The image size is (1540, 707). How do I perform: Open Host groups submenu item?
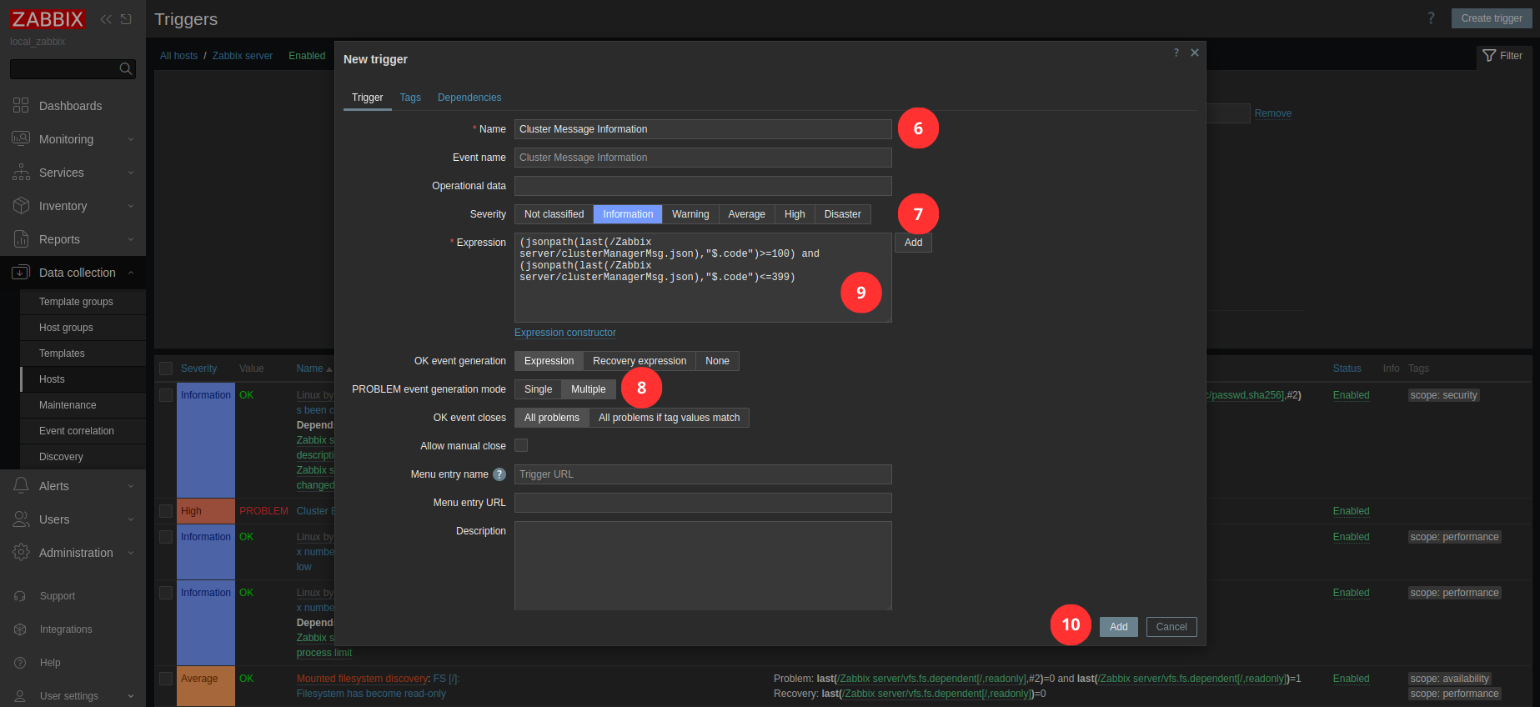tap(83, 328)
